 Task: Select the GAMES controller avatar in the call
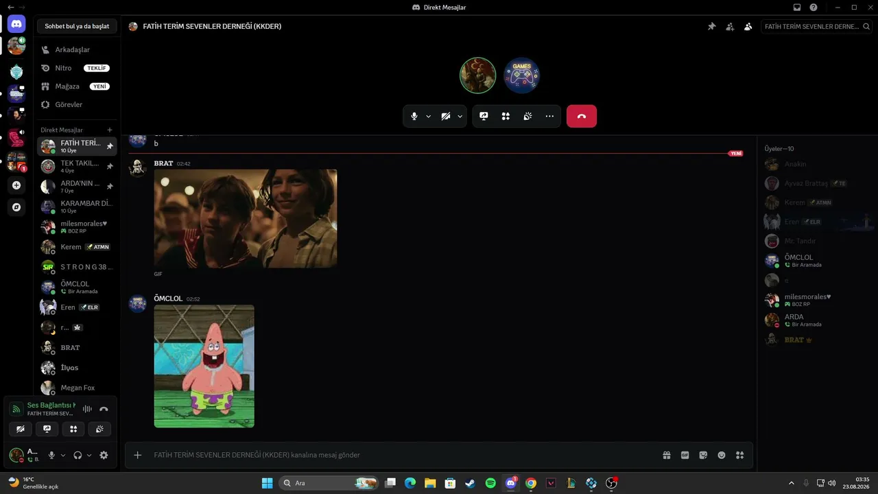[522, 75]
